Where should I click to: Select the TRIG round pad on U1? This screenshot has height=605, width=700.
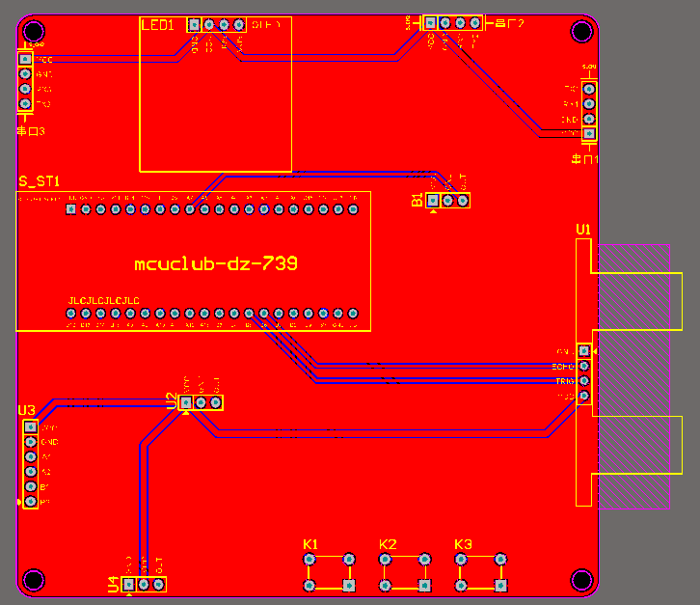point(584,381)
